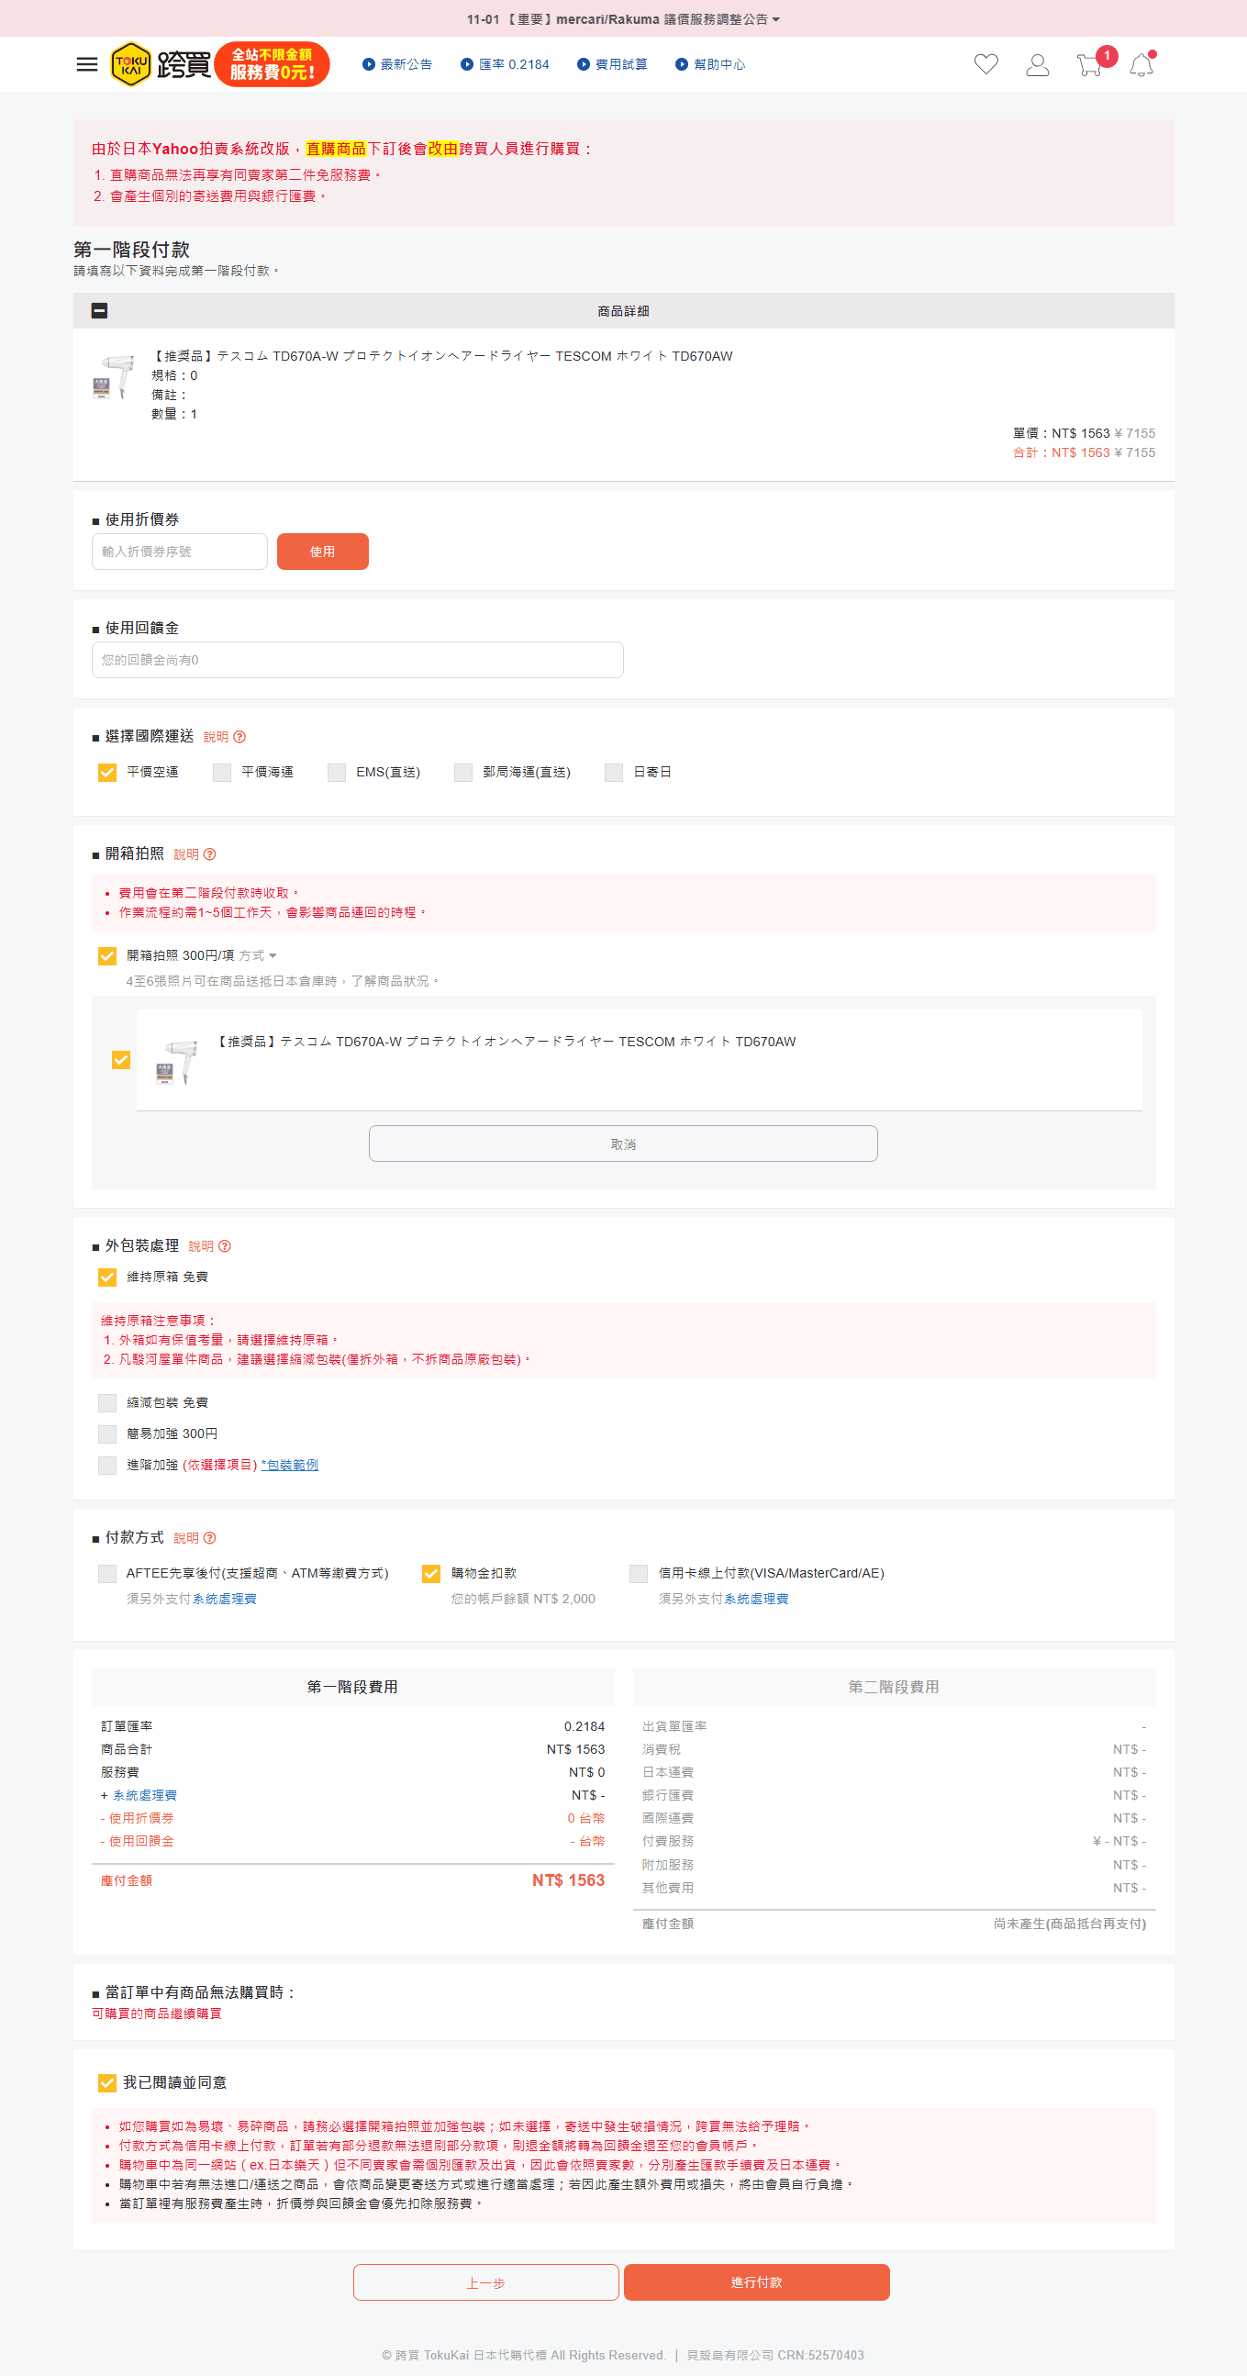Image resolution: width=1247 pixels, height=2376 pixels.
Task: Select 平價空運 shipping checkbox
Action: coord(107,772)
